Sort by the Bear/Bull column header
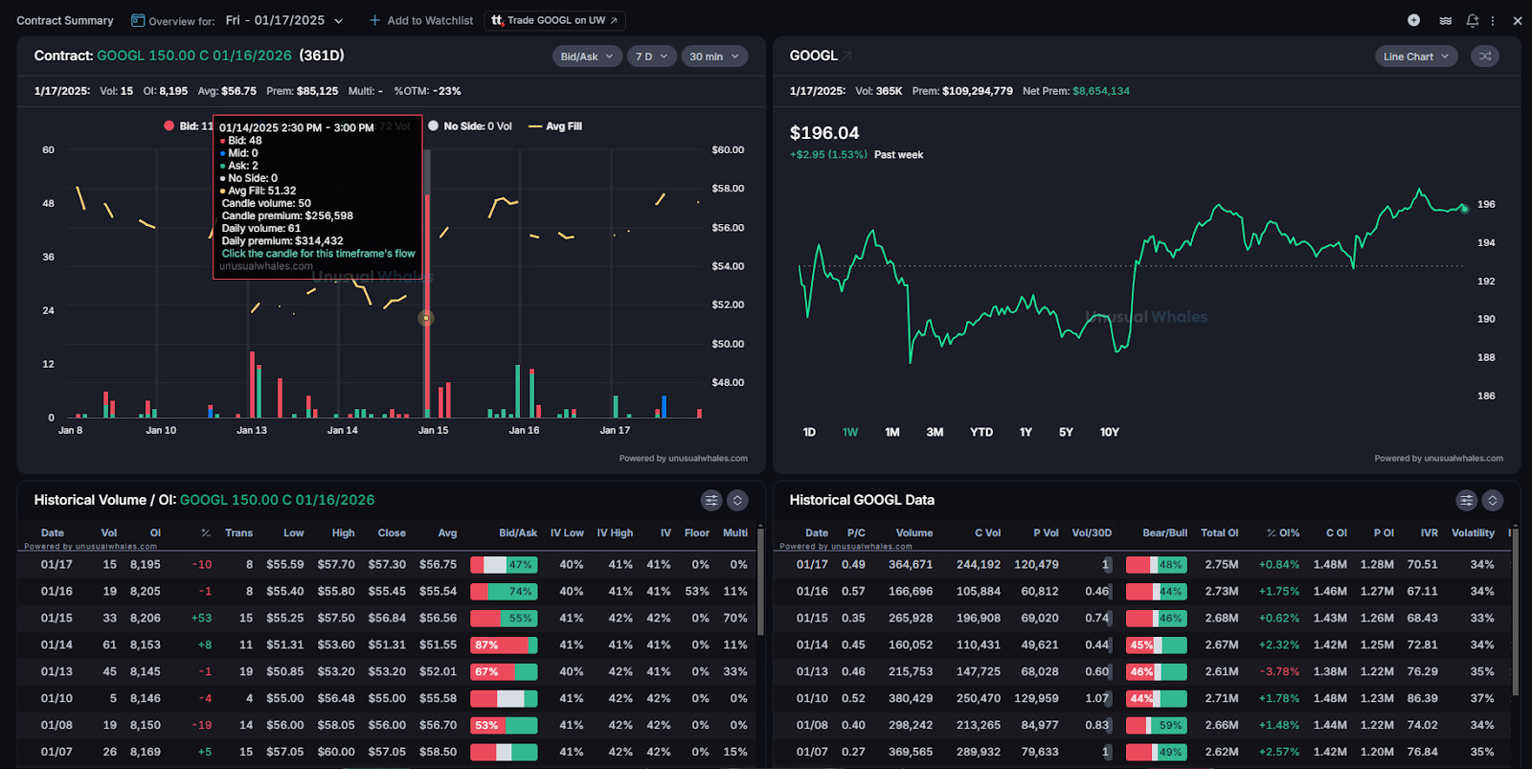This screenshot has width=1532, height=769. 1164,533
